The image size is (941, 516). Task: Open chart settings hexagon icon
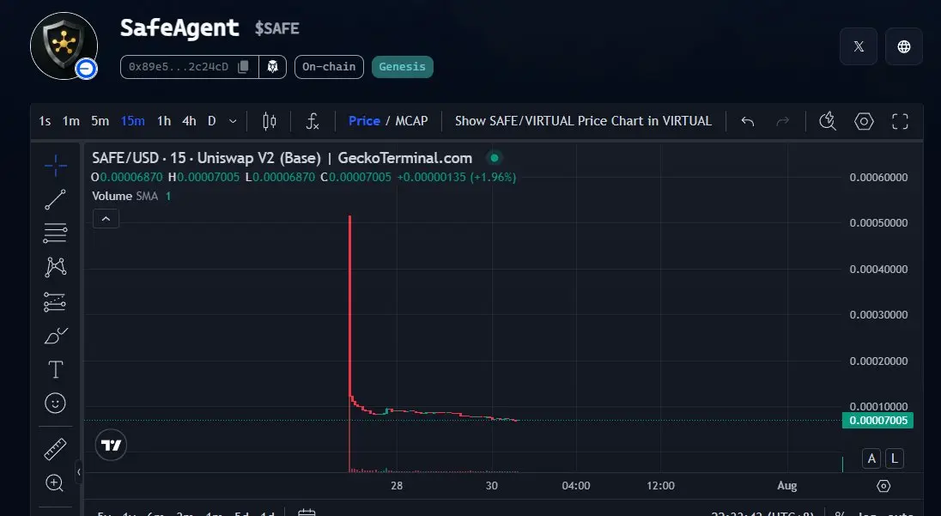click(864, 121)
